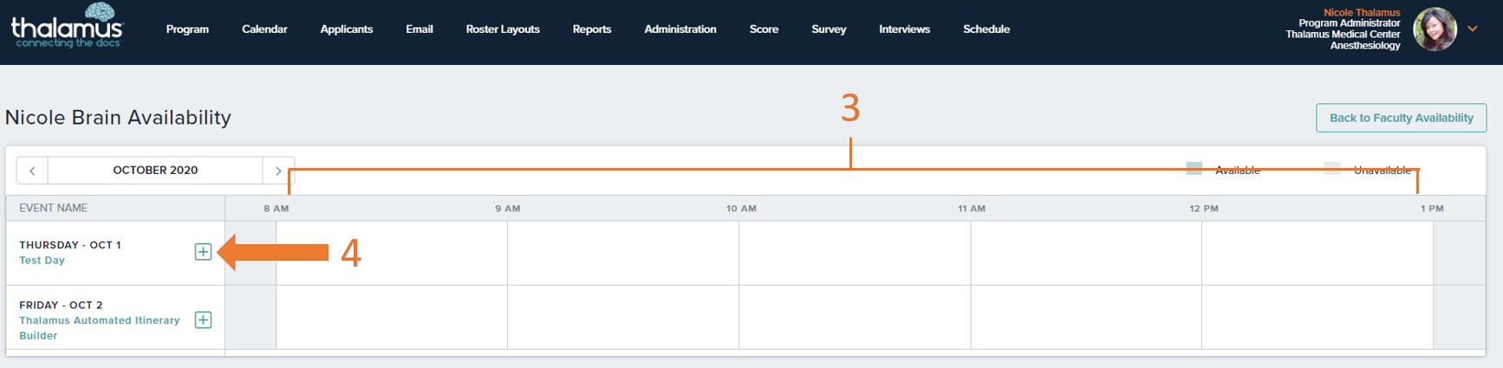Open the Program menu
This screenshot has height=368, width=1503.
[187, 29]
